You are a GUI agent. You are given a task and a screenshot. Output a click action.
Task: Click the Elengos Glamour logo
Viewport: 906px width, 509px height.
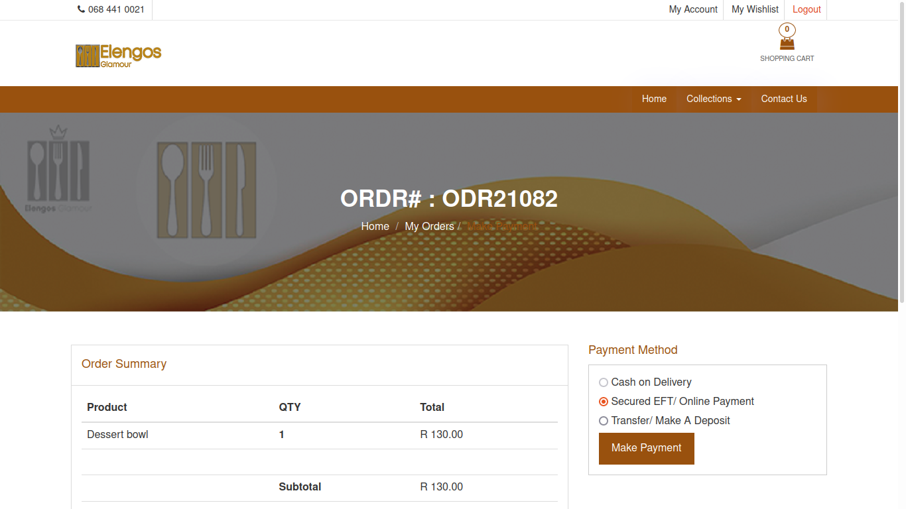coord(119,56)
